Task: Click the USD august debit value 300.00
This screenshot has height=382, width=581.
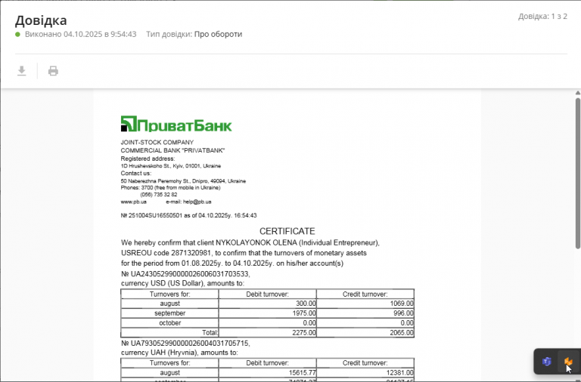Action: 306,303
